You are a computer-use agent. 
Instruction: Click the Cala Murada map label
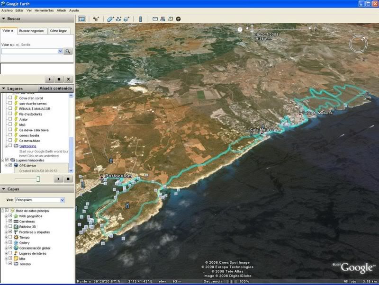coord(262,129)
